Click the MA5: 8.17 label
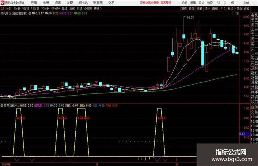 click(x=38, y=13)
